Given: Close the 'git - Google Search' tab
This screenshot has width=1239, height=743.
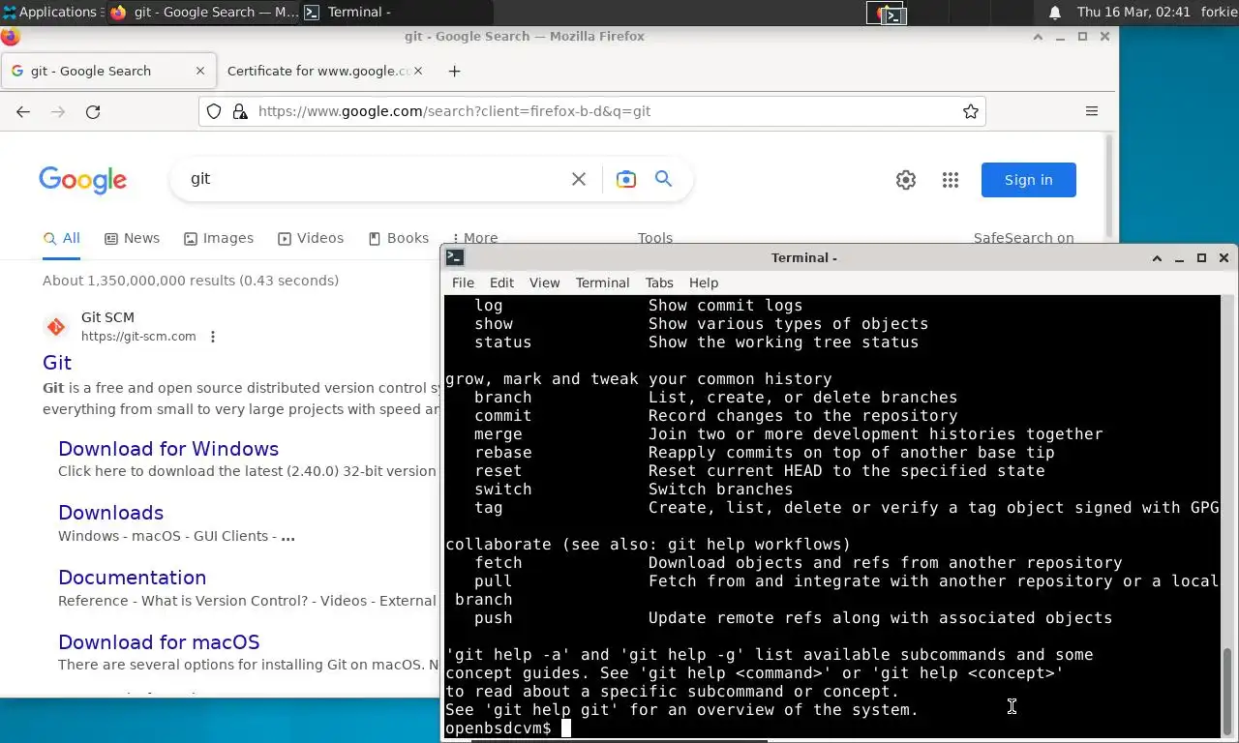Looking at the screenshot, I should click(x=200, y=71).
